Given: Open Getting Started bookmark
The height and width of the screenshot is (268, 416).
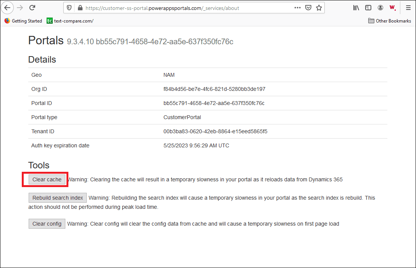Looking at the screenshot, I should pyautogui.click(x=23, y=21).
